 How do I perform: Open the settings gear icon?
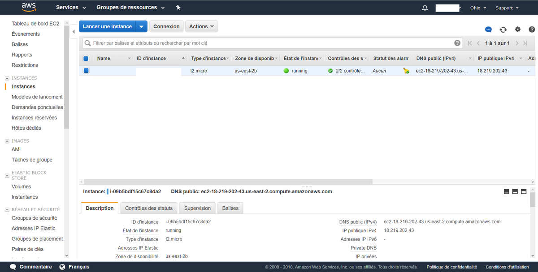coord(518,30)
